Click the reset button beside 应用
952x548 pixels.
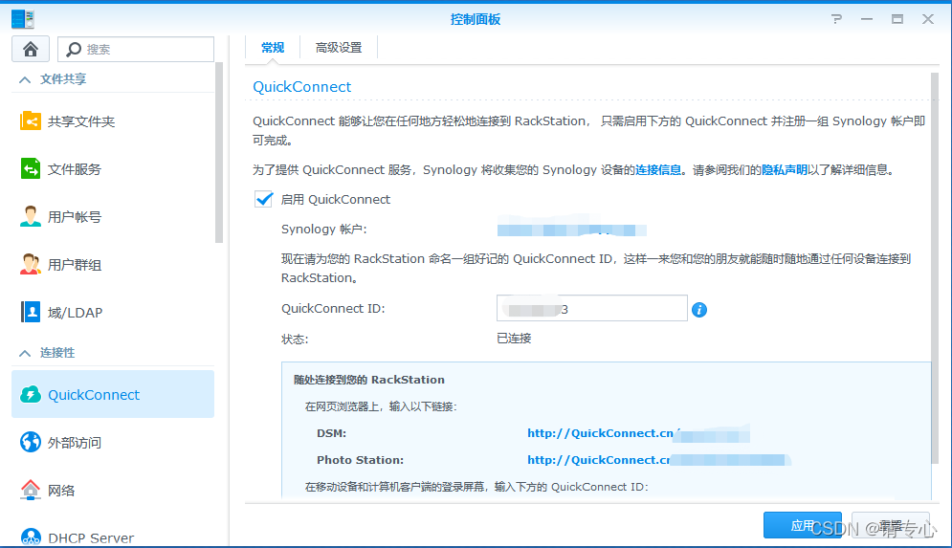pos(890,525)
